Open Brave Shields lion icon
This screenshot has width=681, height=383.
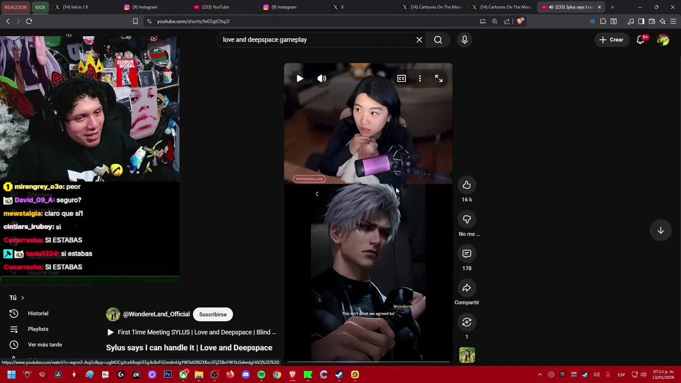(520, 21)
